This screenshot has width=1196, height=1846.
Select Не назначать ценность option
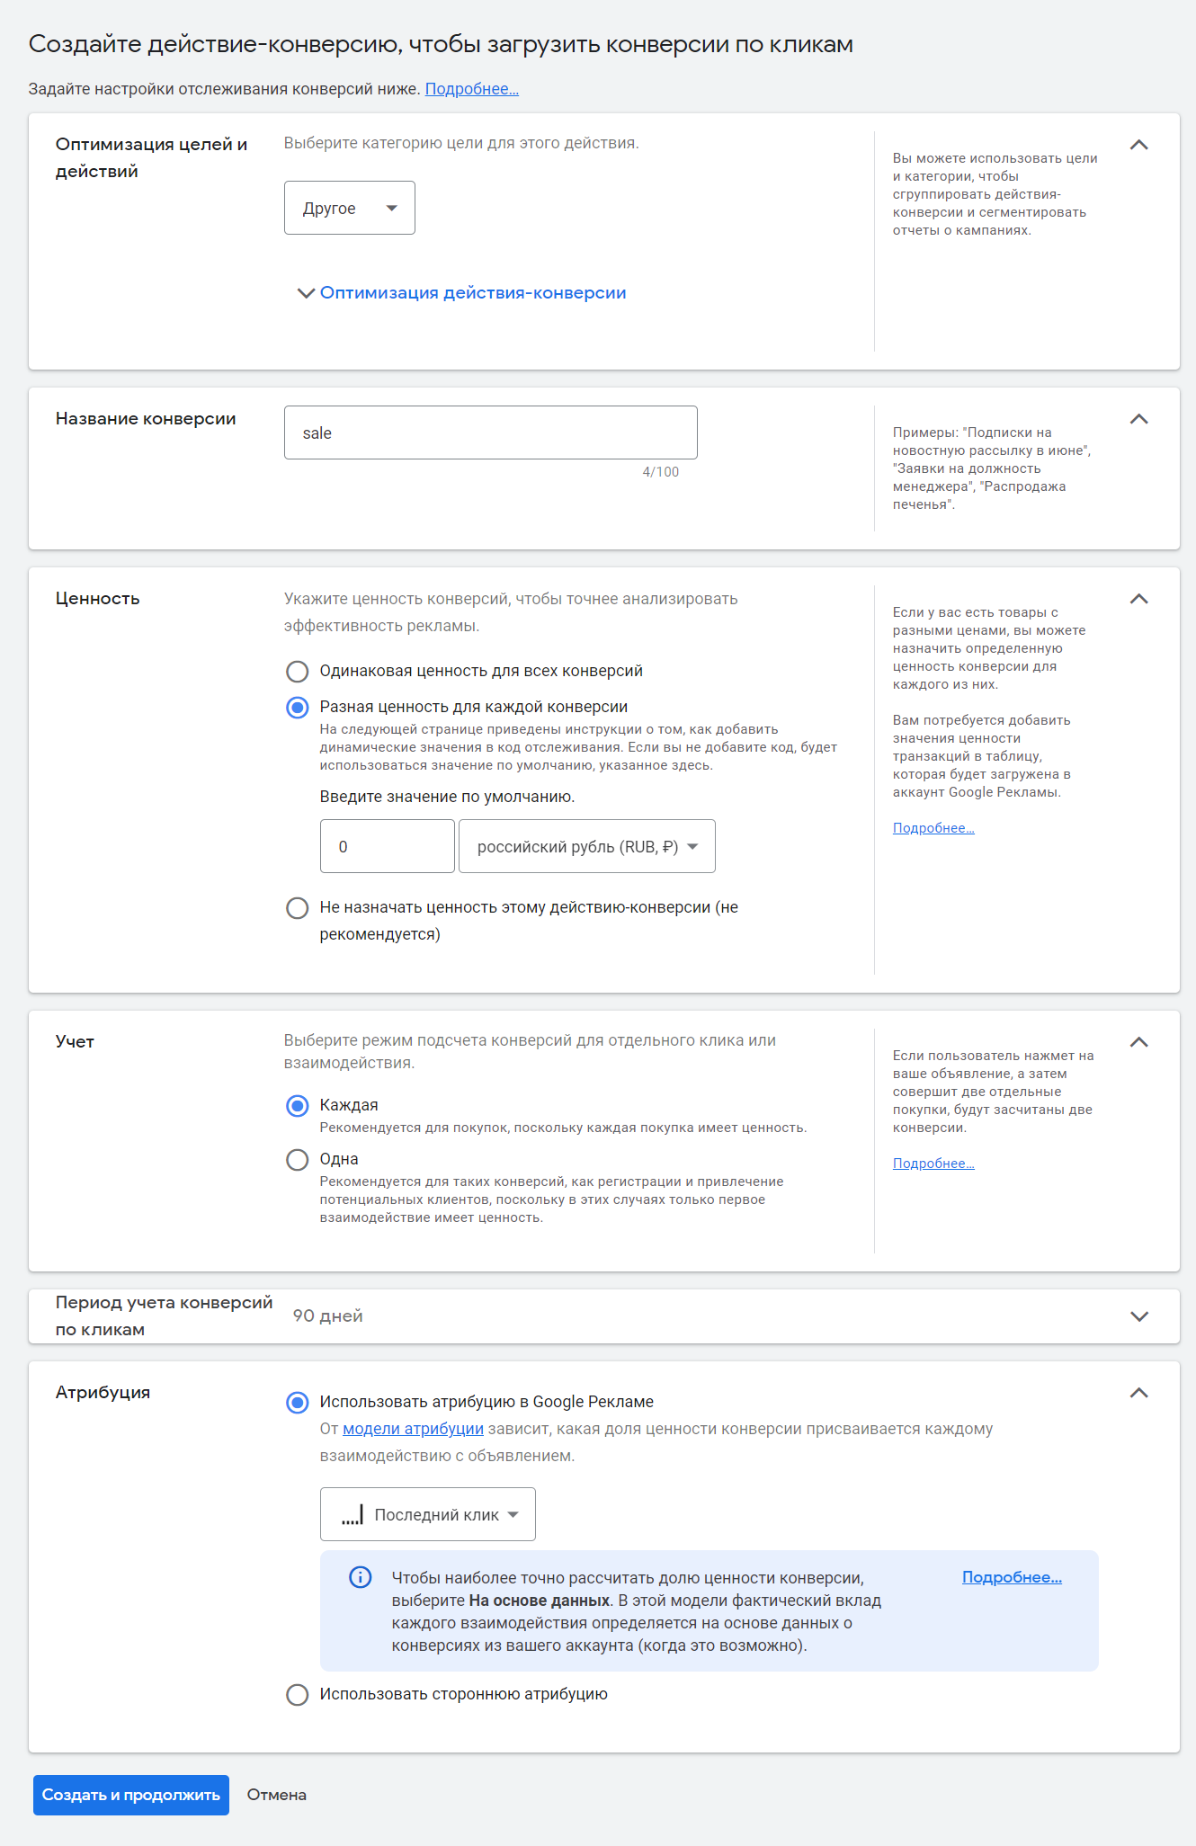(x=297, y=908)
